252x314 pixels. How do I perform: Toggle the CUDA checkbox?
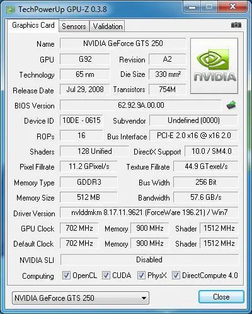pos(106,276)
